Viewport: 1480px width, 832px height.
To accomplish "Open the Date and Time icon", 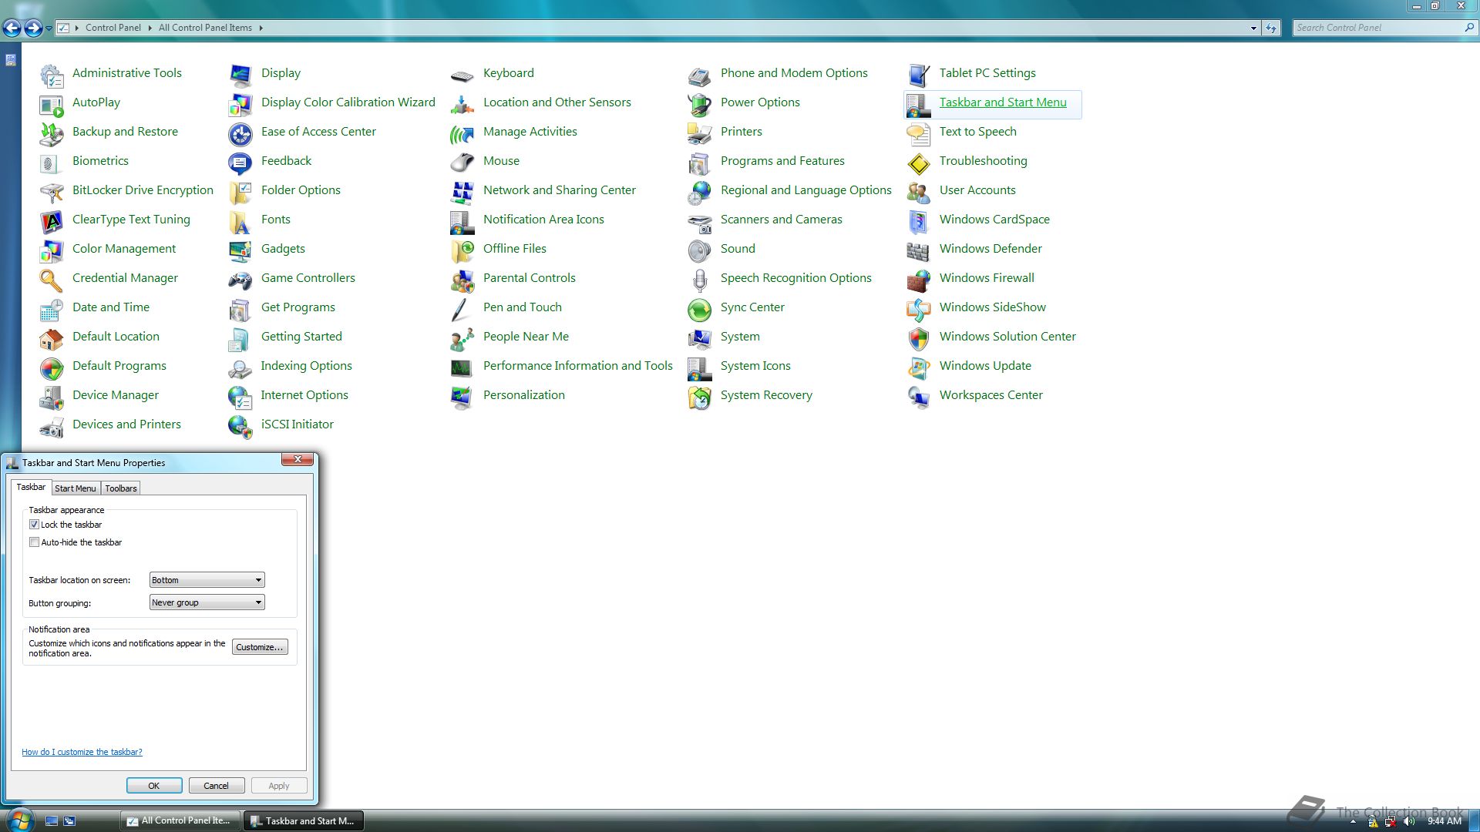I will click(52, 309).
